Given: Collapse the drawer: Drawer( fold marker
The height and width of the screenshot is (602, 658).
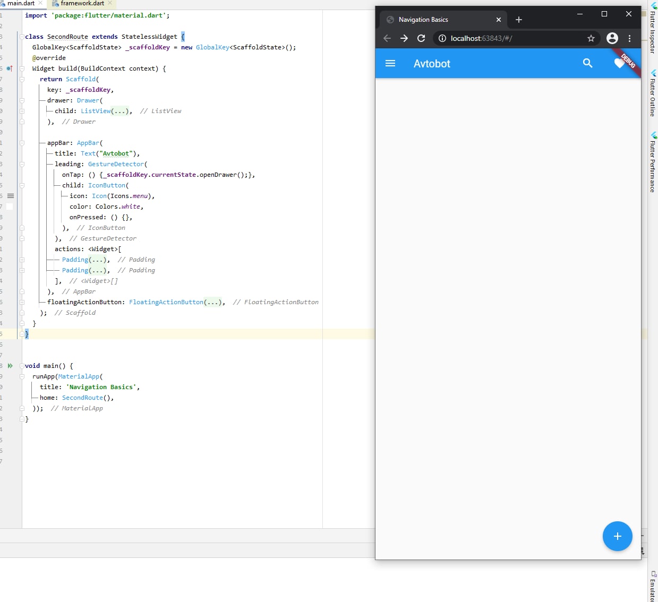Looking at the screenshot, I should coord(22,100).
